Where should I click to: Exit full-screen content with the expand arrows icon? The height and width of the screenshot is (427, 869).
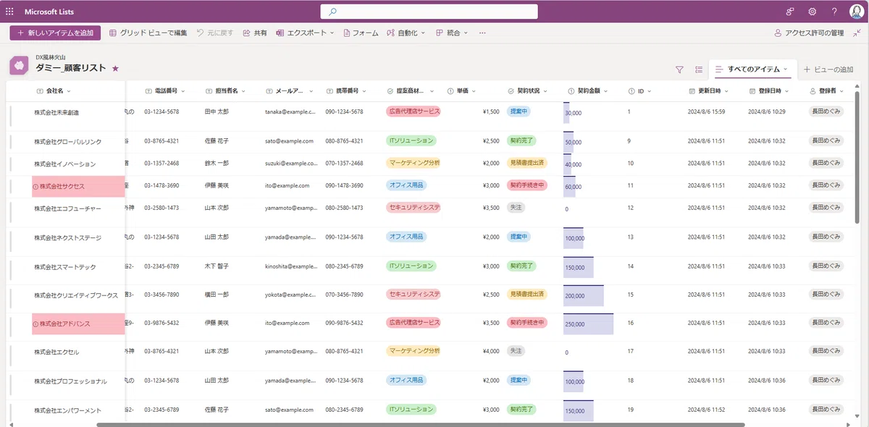(x=857, y=33)
